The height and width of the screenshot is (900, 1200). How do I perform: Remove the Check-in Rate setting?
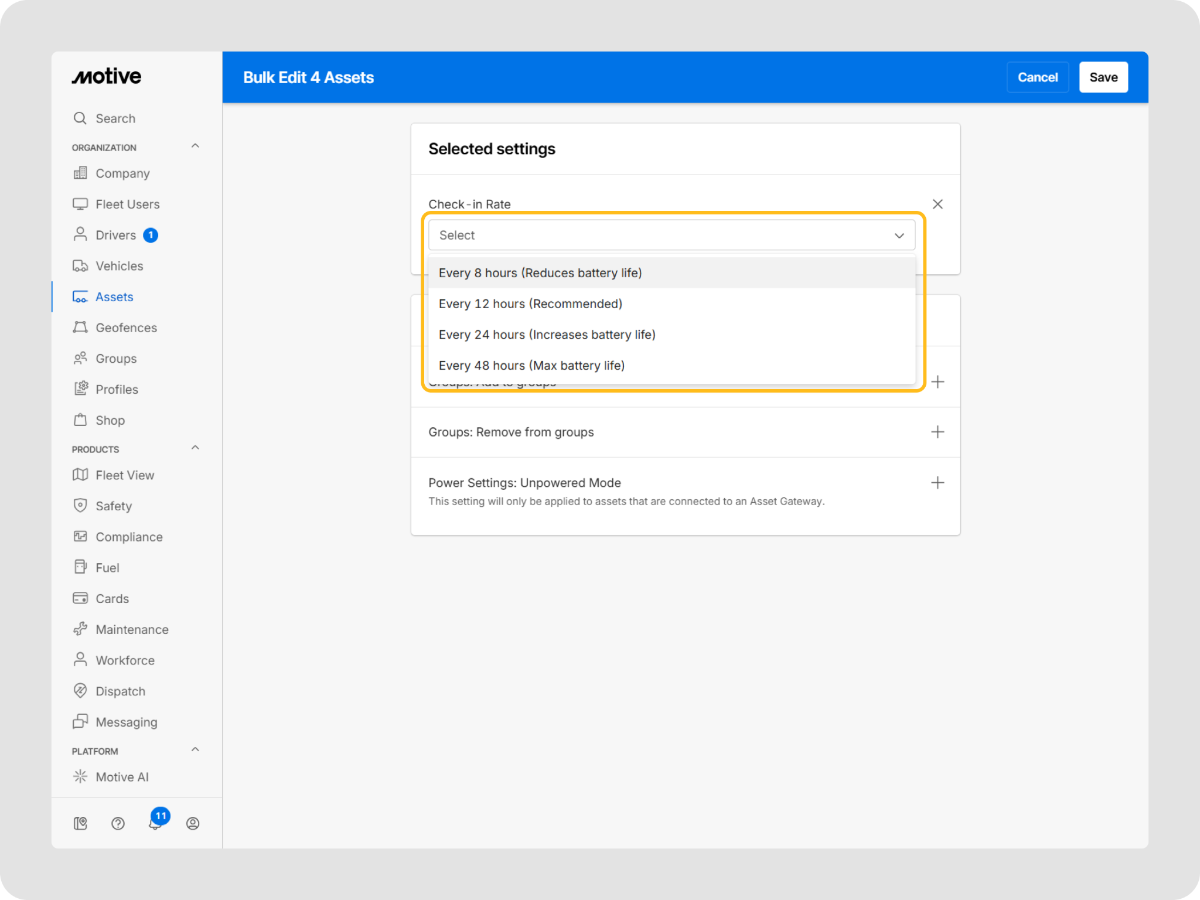pos(937,204)
